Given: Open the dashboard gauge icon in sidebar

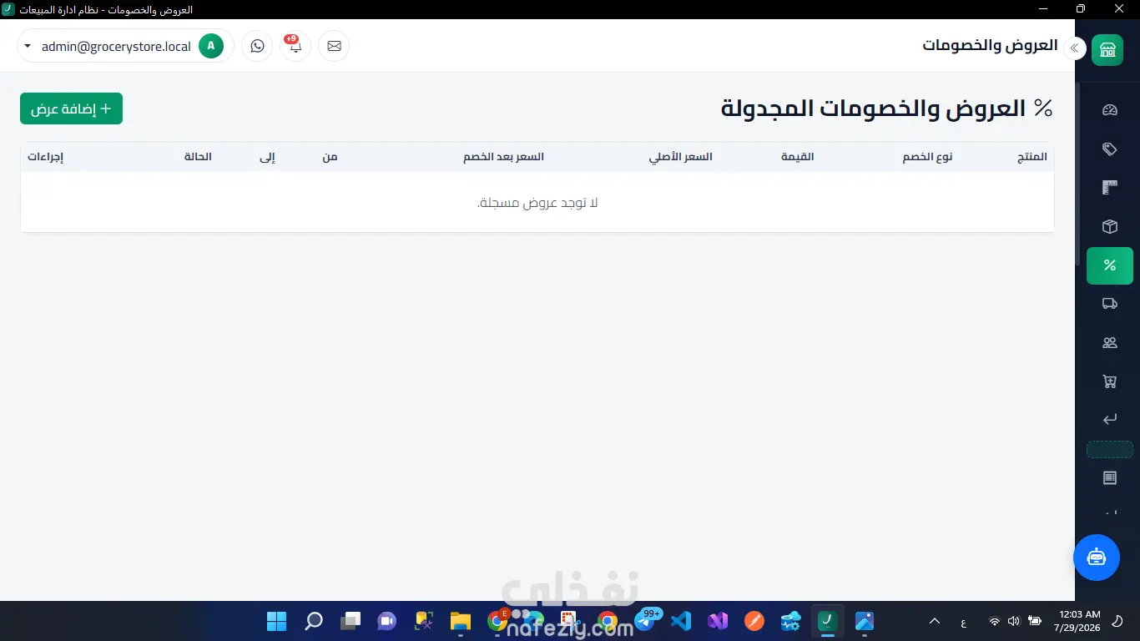Looking at the screenshot, I should click(1109, 110).
